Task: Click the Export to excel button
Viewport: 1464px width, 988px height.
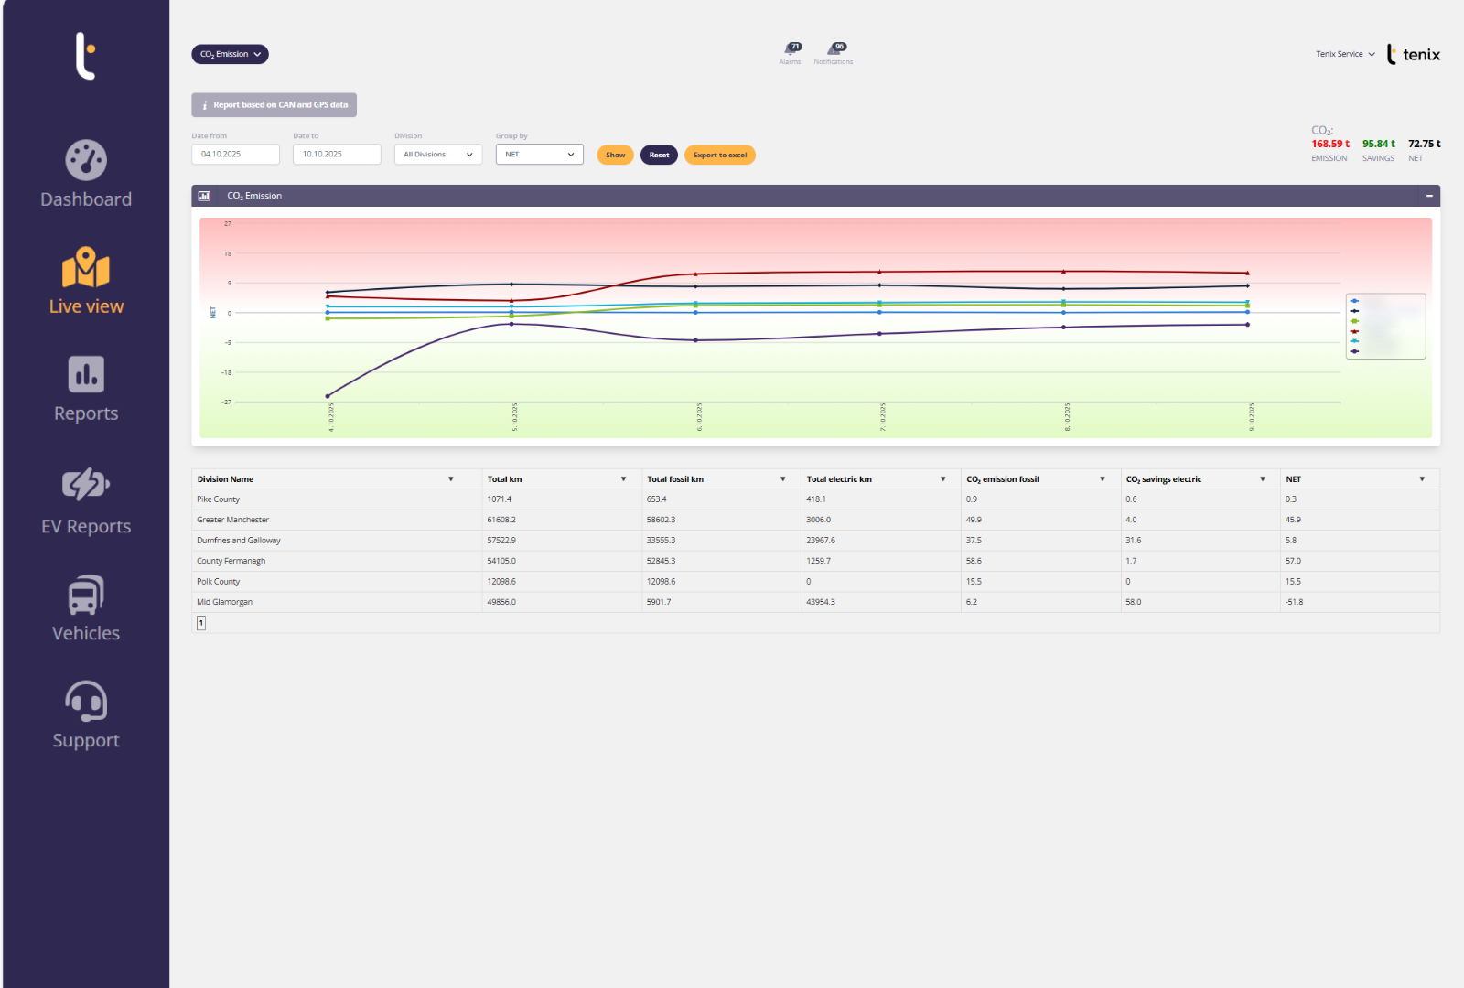Action: (x=719, y=156)
